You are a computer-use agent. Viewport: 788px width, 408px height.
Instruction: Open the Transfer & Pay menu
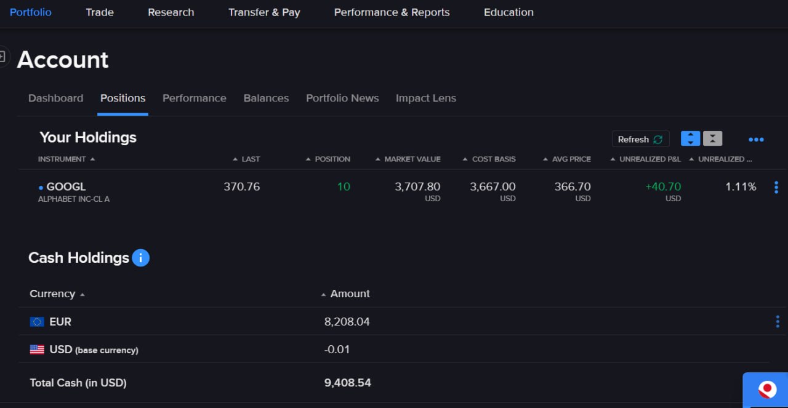click(x=264, y=12)
